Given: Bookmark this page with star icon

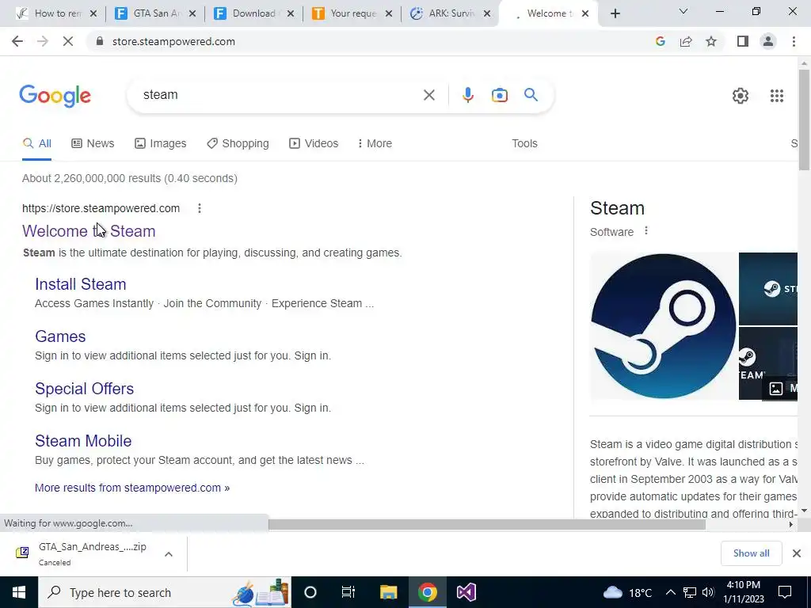Looking at the screenshot, I should coord(711,41).
